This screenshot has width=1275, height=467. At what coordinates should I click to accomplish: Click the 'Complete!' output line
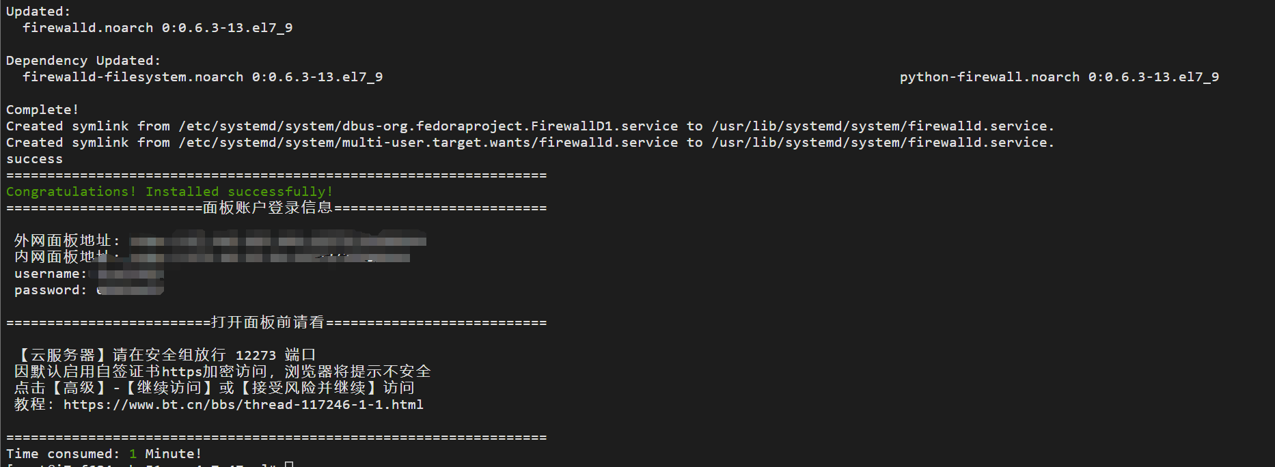(42, 110)
